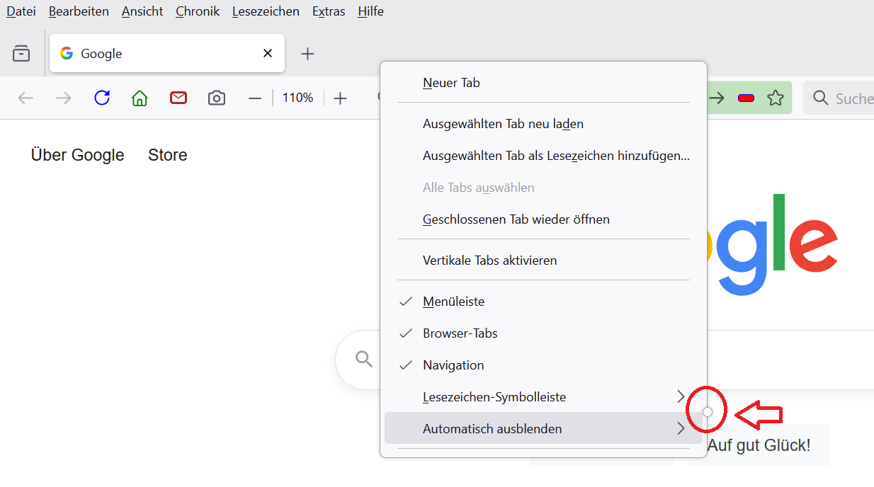Open new tab with plus button
The width and height of the screenshot is (874, 487).
(307, 54)
